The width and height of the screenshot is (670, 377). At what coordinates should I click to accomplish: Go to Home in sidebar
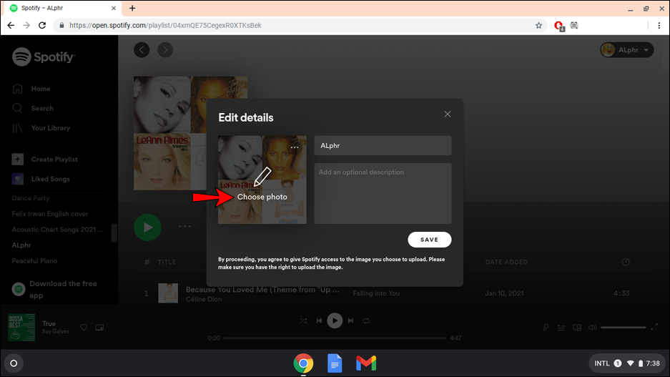31,89
